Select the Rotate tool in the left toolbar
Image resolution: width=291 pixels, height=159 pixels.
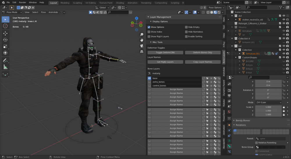pos(5,40)
